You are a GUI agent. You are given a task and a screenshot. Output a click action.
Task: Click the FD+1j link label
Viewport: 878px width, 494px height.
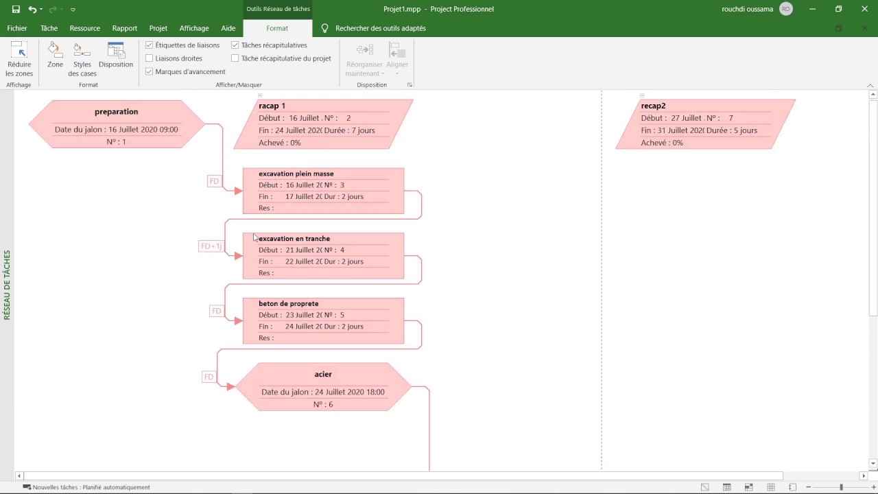coord(211,246)
